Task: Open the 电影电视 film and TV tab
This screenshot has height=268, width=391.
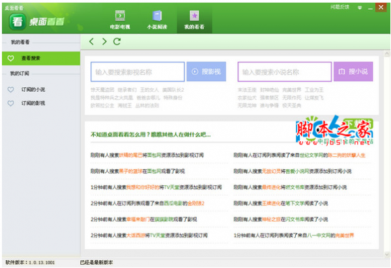Action: coord(120,20)
